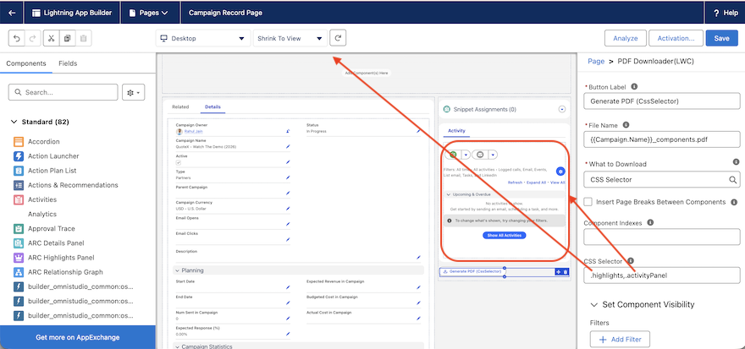Open the Snippet Assignments dropdown arrow
This screenshot has width=745, height=349.
click(x=562, y=109)
